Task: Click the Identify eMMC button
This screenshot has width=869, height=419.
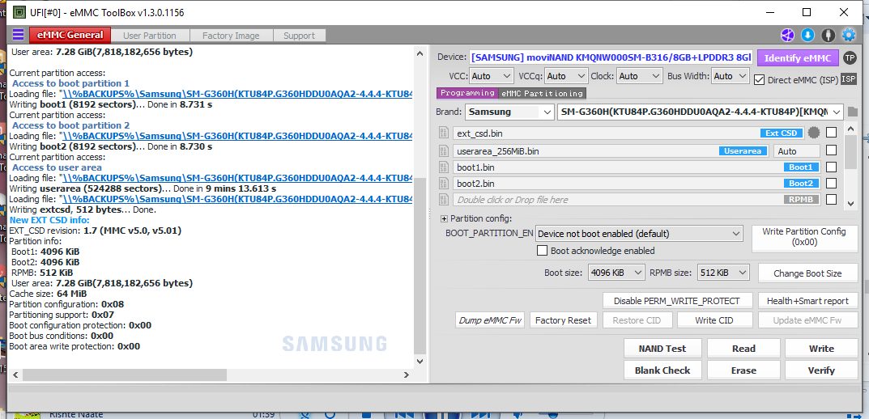Action: [798, 57]
